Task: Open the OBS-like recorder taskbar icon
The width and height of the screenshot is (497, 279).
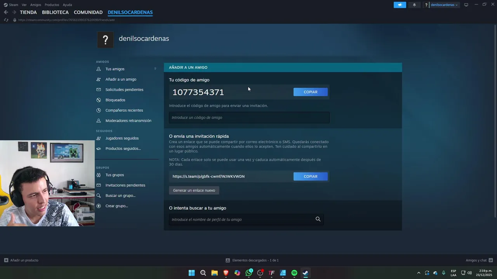Action: [260, 273]
